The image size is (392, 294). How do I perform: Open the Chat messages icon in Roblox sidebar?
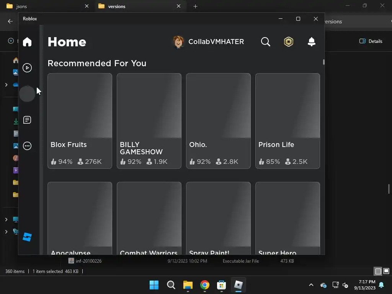coord(27,120)
